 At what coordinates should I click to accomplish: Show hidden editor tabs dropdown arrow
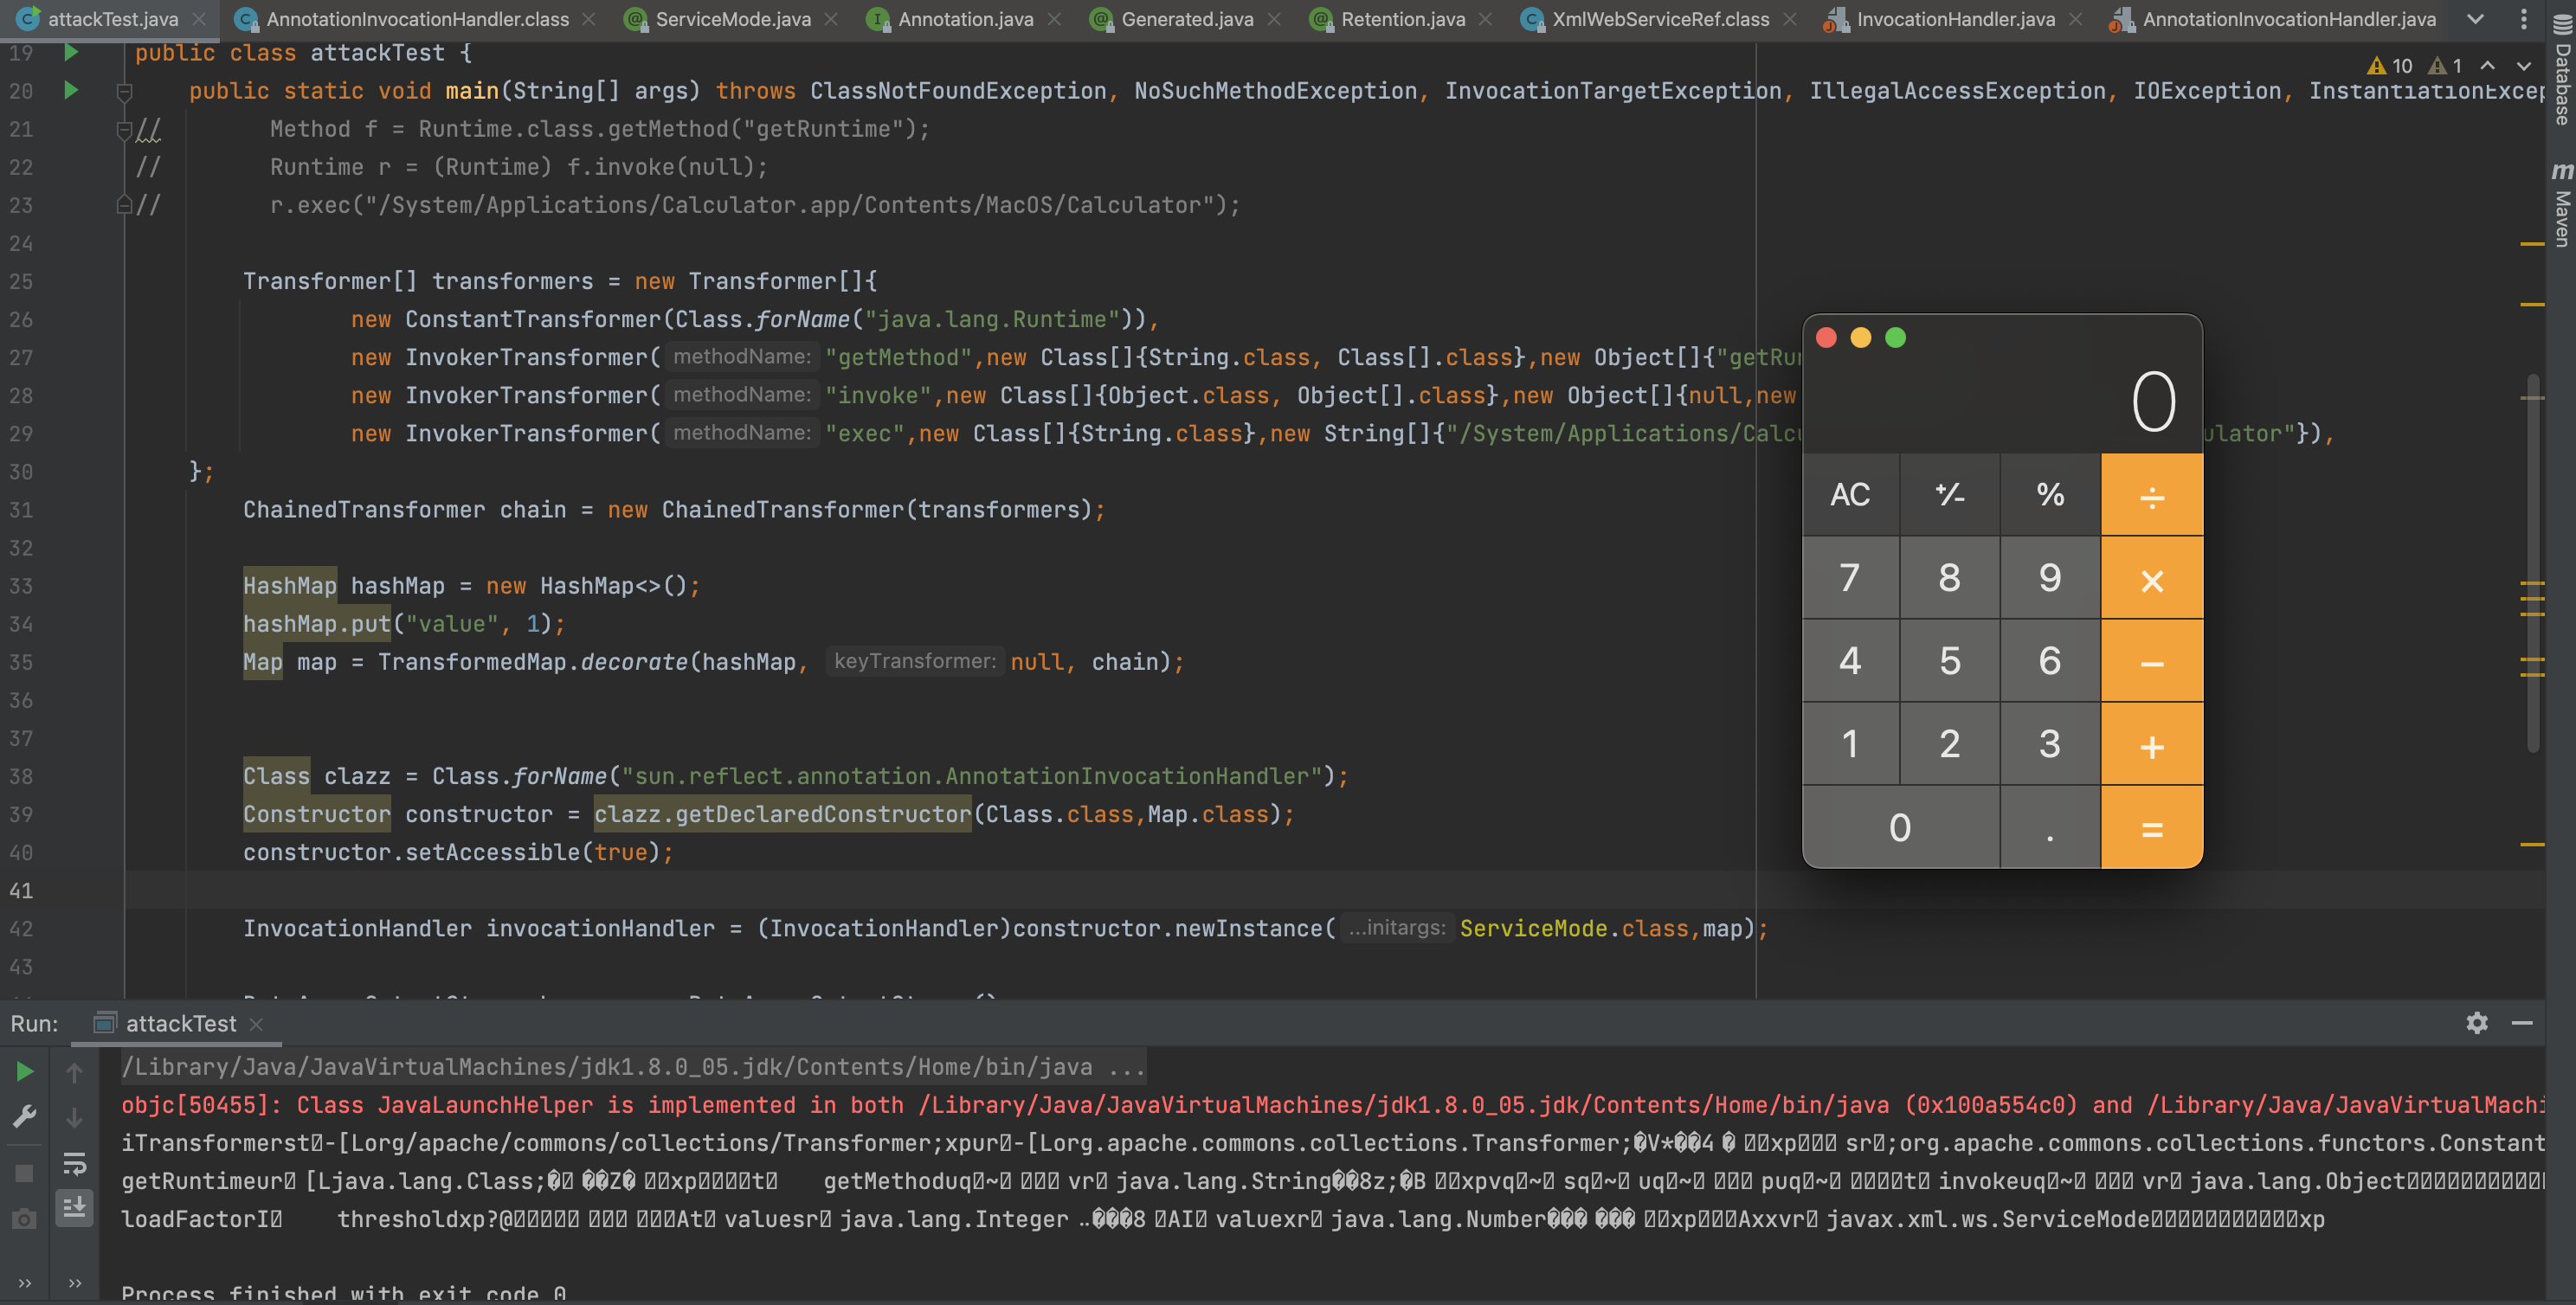(x=2475, y=19)
